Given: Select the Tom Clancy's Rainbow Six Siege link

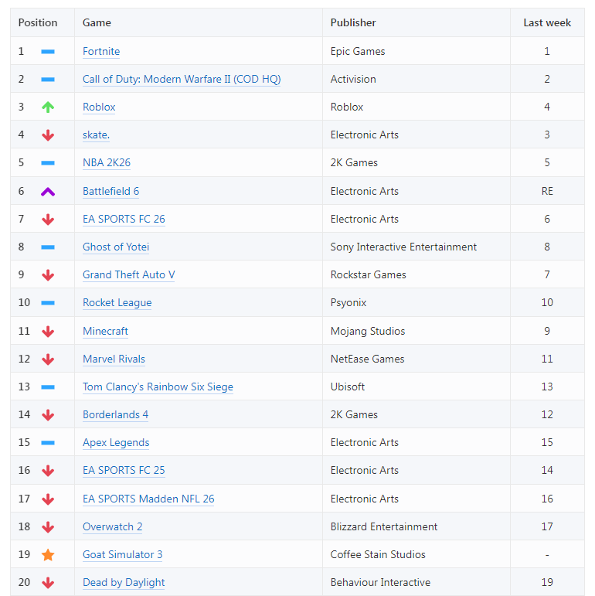Looking at the screenshot, I should (x=158, y=387).
